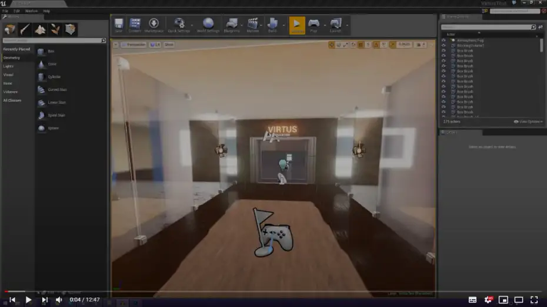This screenshot has height=307, width=547.
Task: Click YouTube video progress bar
Action: pyautogui.click(x=273, y=291)
